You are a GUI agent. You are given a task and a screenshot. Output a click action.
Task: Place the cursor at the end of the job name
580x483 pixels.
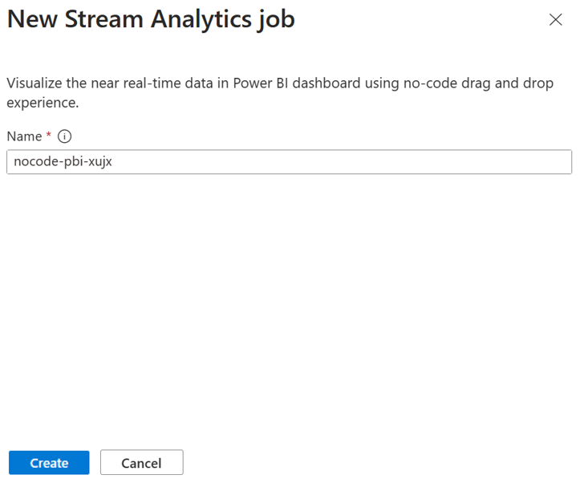click(113, 161)
